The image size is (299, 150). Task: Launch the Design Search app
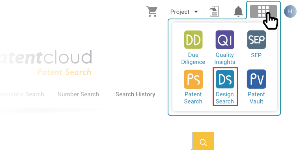225,87
